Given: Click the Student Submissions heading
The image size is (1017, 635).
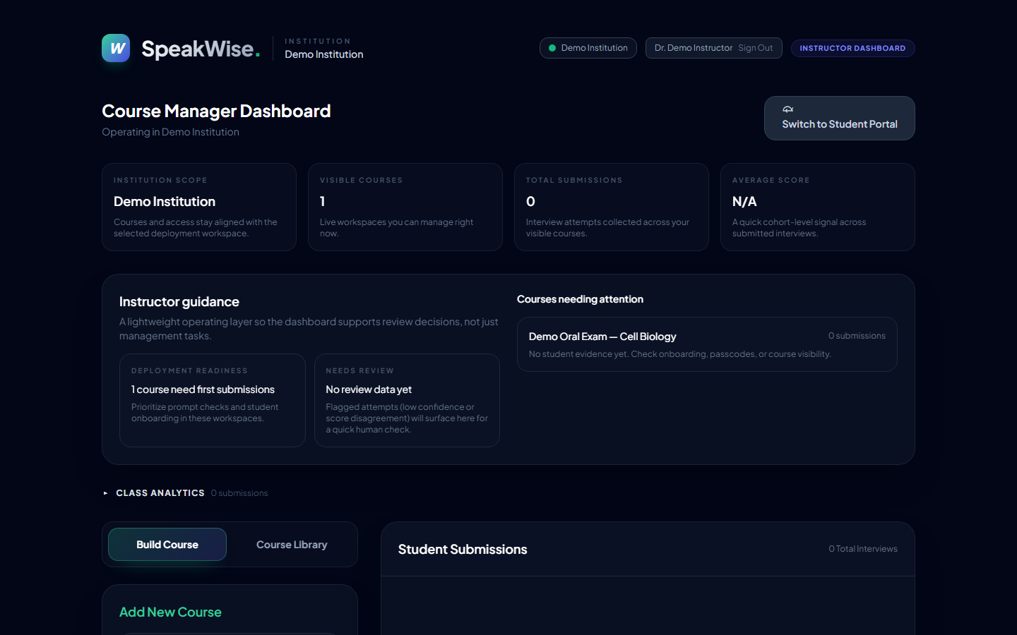Looking at the screenshot, I should 463,550.
